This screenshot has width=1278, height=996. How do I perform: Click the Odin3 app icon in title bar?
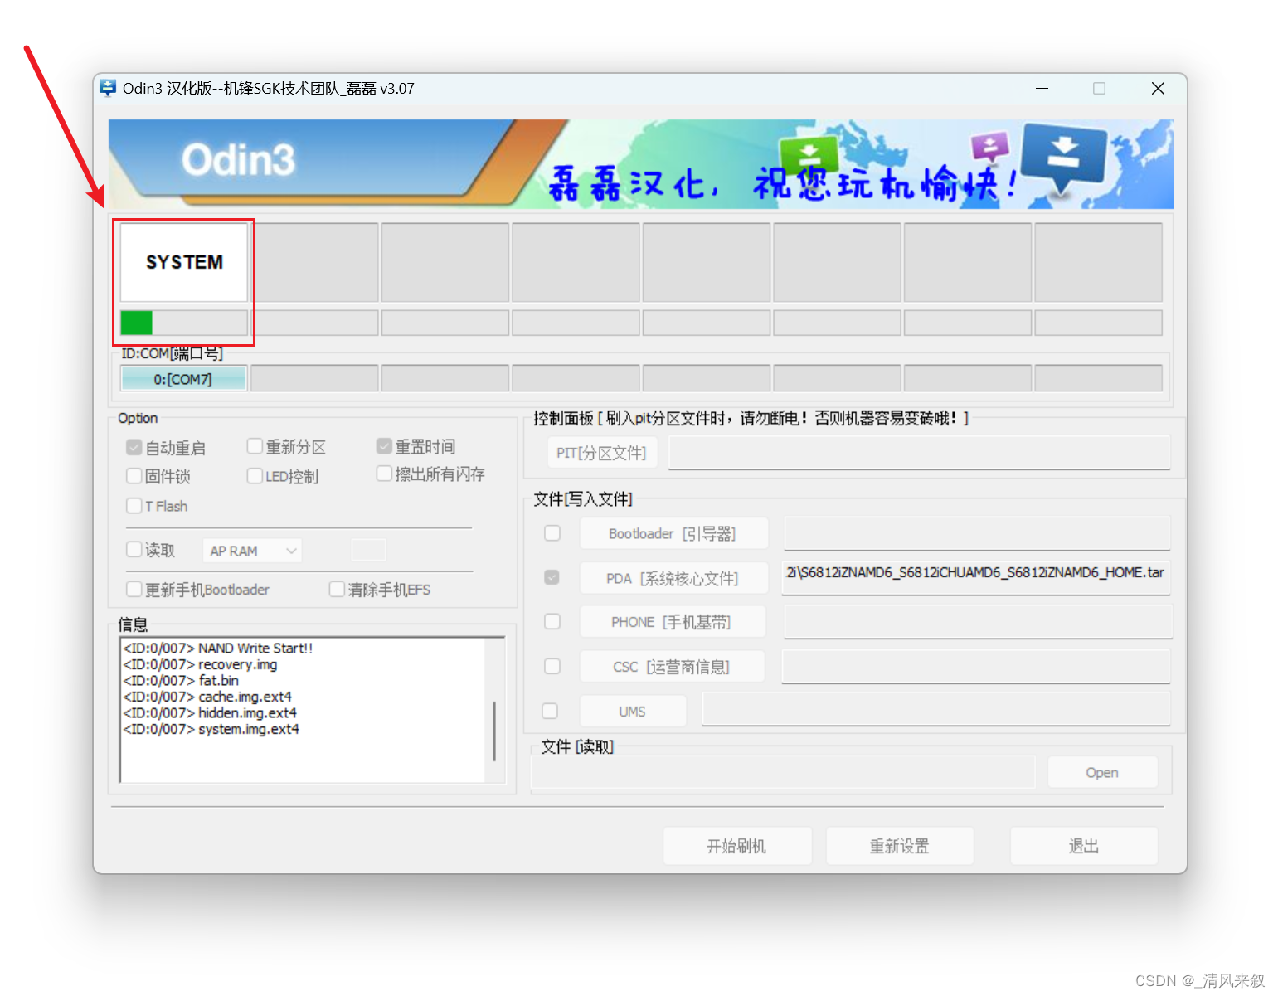click(x=108, y=88)
